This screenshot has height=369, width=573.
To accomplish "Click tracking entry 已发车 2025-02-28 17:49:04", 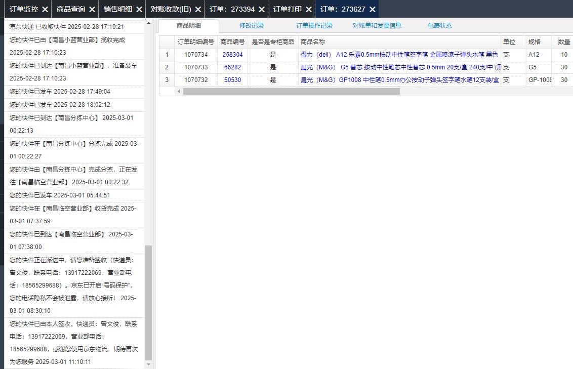I will pyautogui.click(x=74, y=92).
